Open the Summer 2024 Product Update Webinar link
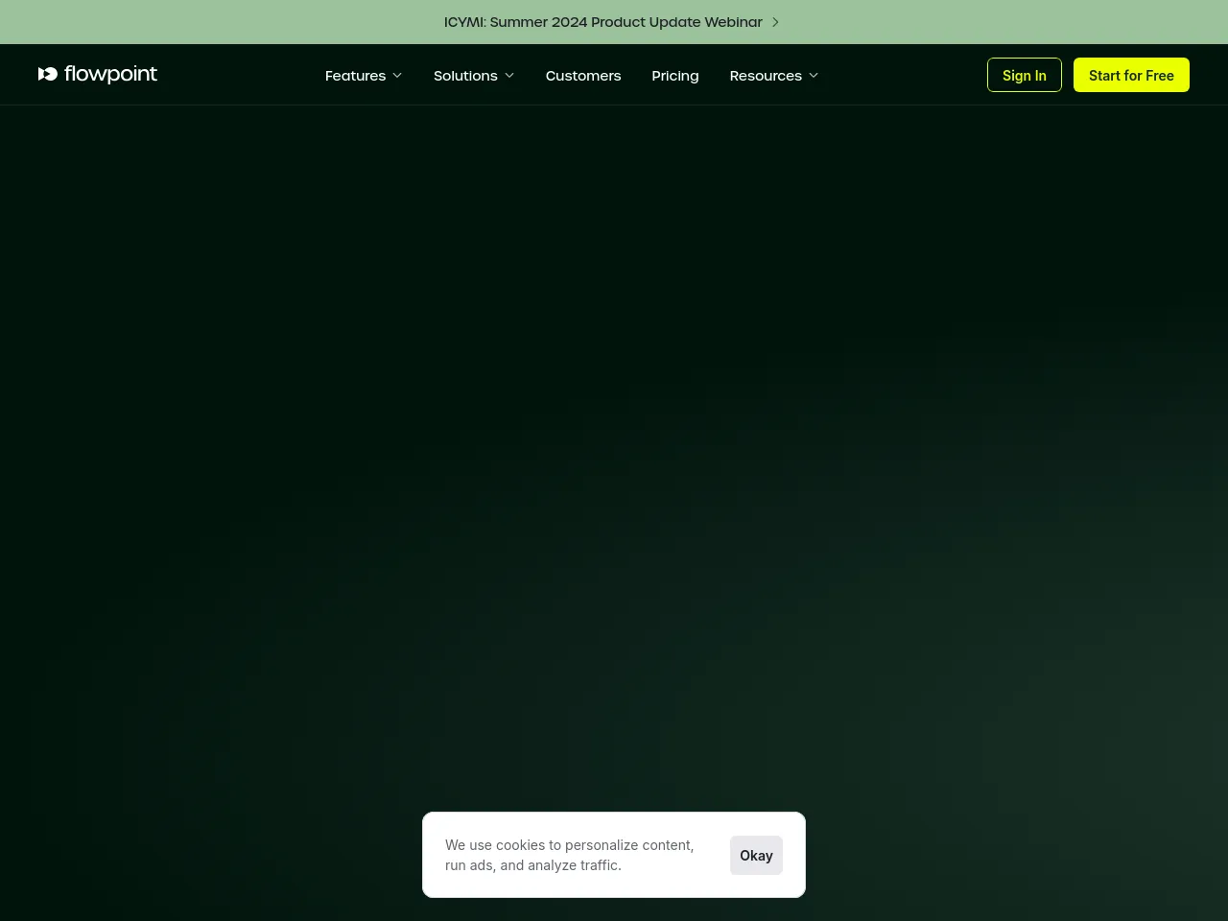1228x921 pixels. (602, 22)
